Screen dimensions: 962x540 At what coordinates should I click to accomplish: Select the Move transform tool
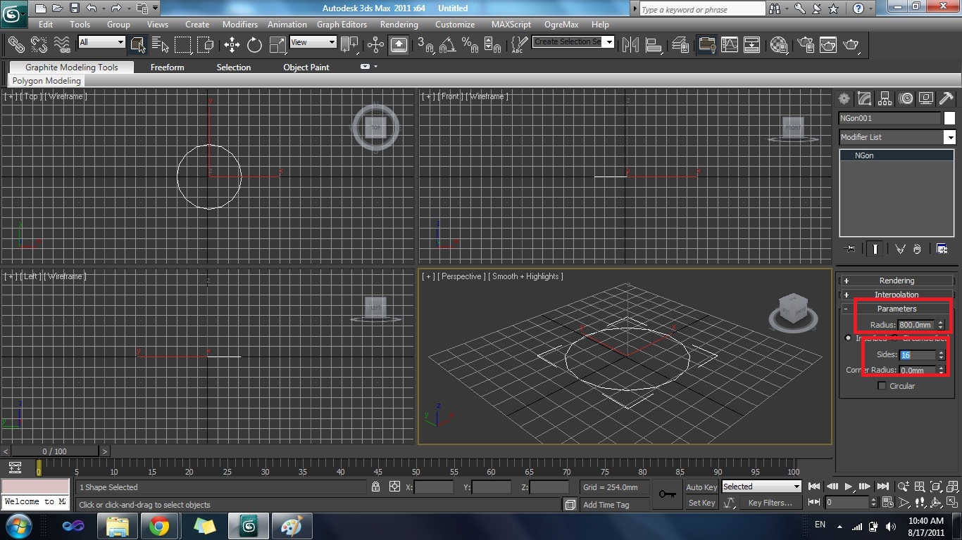232,45
